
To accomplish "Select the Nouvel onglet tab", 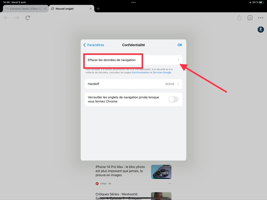I will point(68,9).
